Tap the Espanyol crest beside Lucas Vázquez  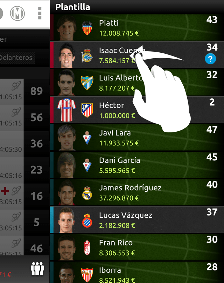click(87, 221)
